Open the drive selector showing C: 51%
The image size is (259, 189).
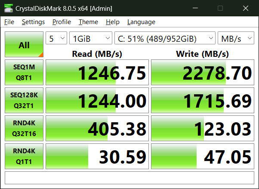coord(165,38)
